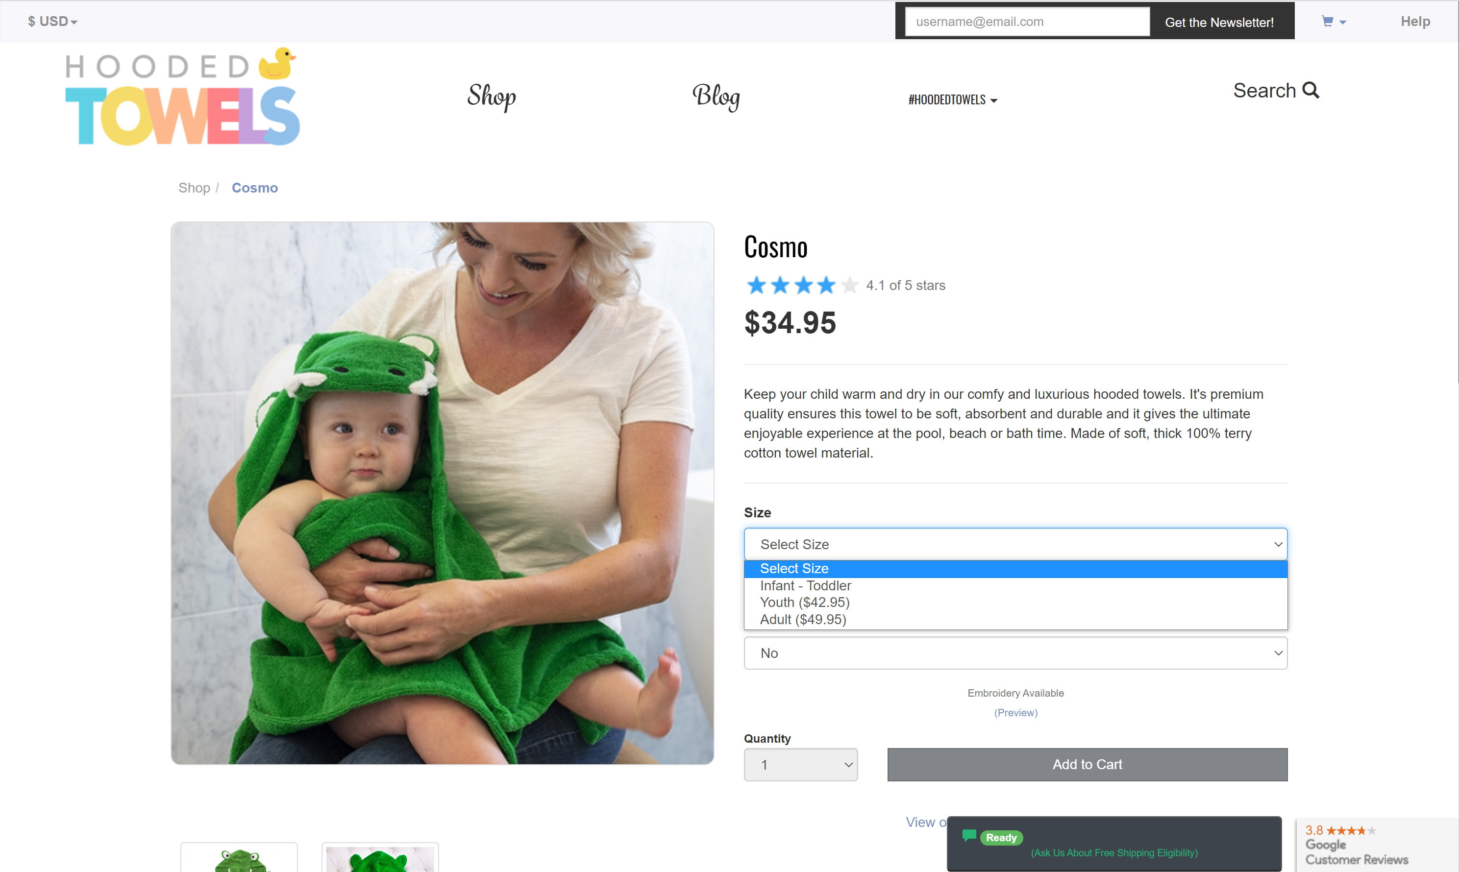Click the rubber duck logo icon
This screenshot has height=872, width=1459.
tap(277, 63)
